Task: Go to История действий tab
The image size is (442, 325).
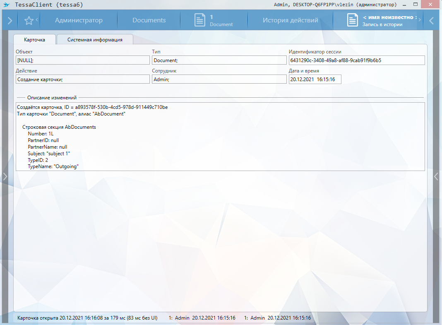Action: tap(290, 20)
